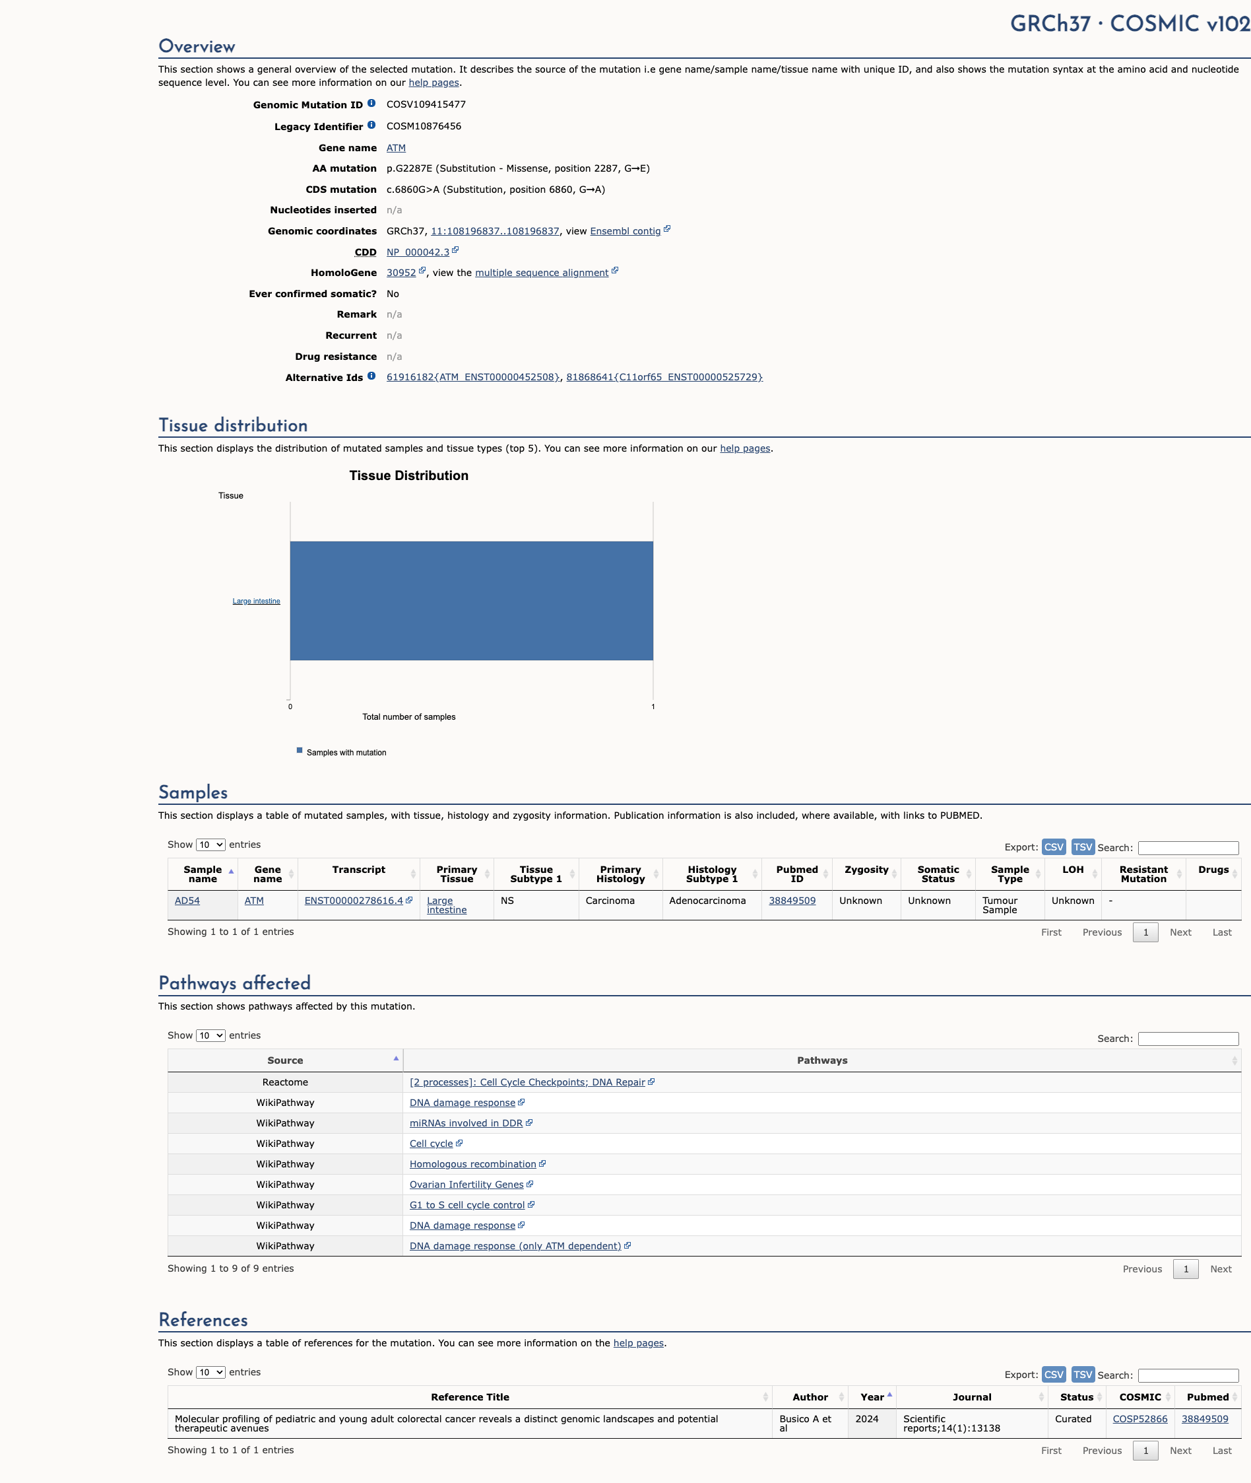
Task: Sort References table by Year
Action: pyautogui.click(x=872, y=1397)
